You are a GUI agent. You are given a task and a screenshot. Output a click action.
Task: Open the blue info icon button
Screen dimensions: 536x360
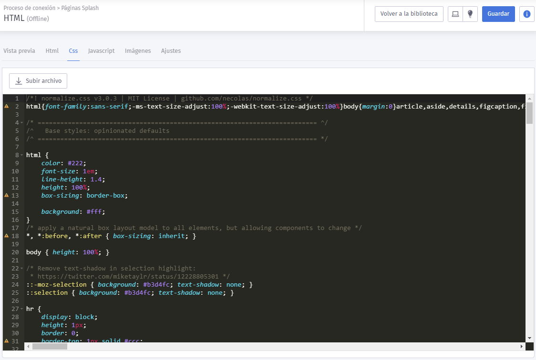pyautogui.click(x=527, y=14)
